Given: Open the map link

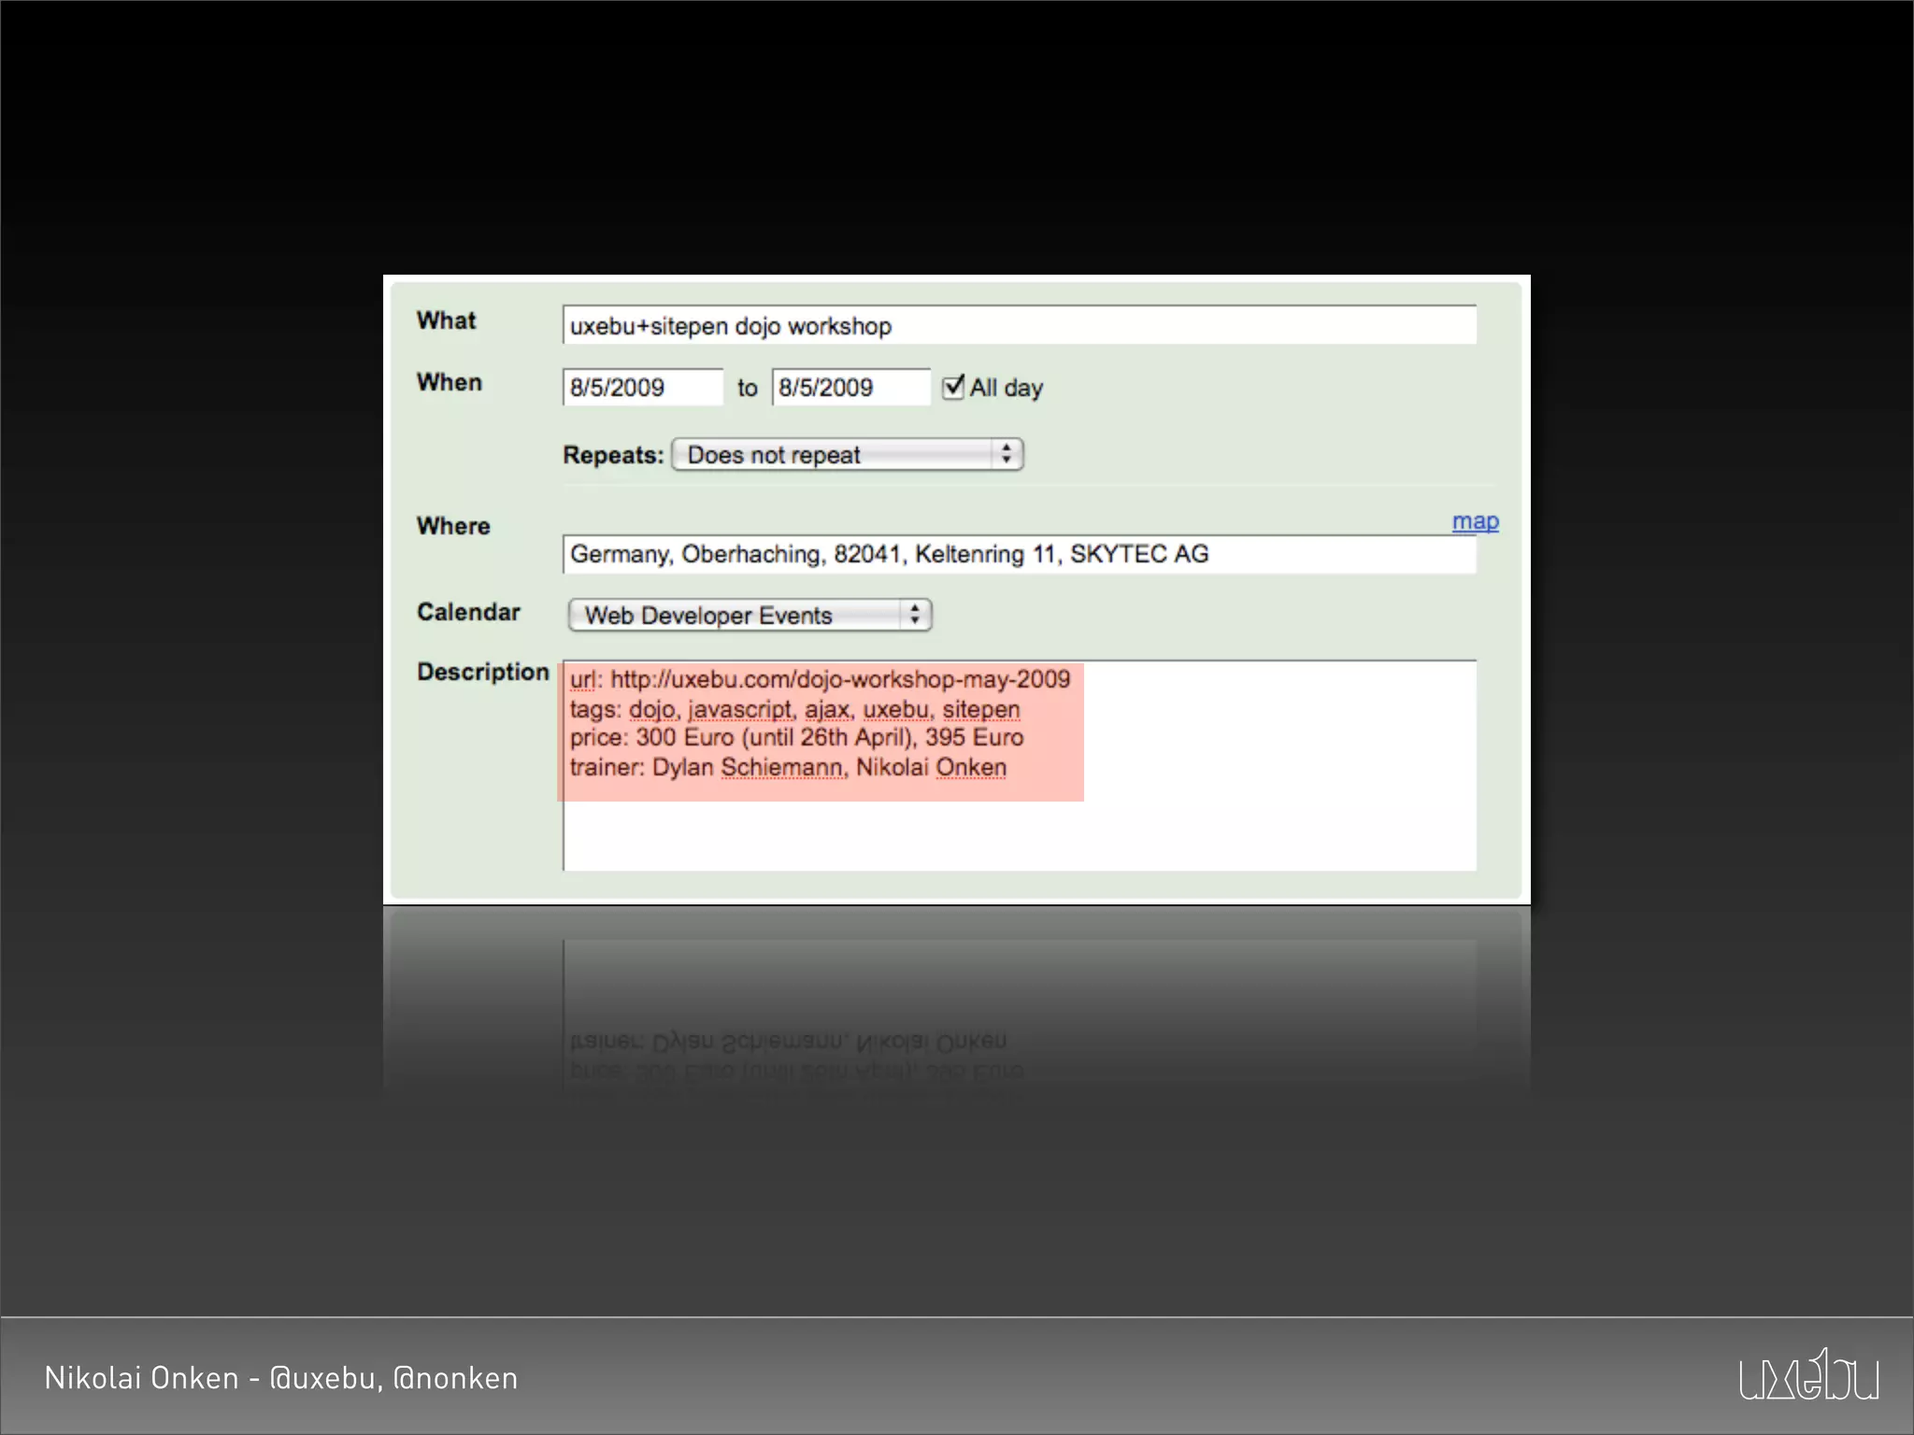Looking at the screenshot, I should [1475, 521].
